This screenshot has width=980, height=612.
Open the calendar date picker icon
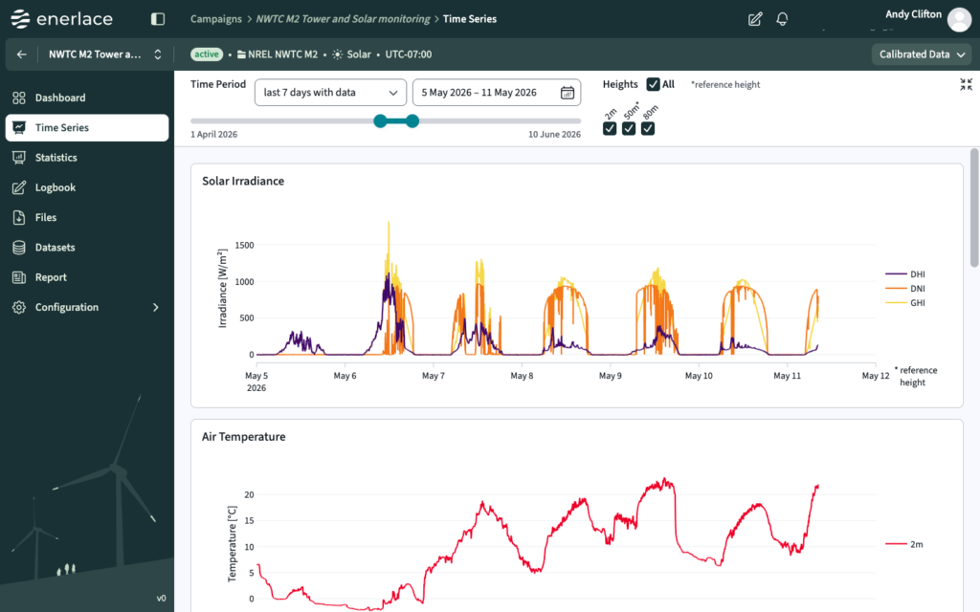pyautogui.click(x=567, y=93)
